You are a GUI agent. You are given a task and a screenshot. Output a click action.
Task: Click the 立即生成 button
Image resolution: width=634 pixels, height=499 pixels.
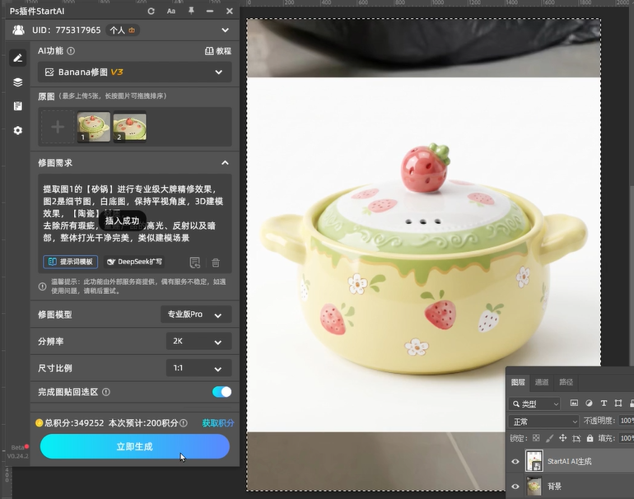coord(135,446)
